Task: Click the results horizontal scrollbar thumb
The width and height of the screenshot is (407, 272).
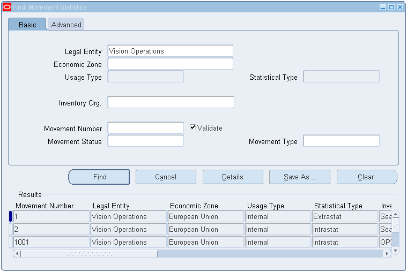Action: point(89,253)
